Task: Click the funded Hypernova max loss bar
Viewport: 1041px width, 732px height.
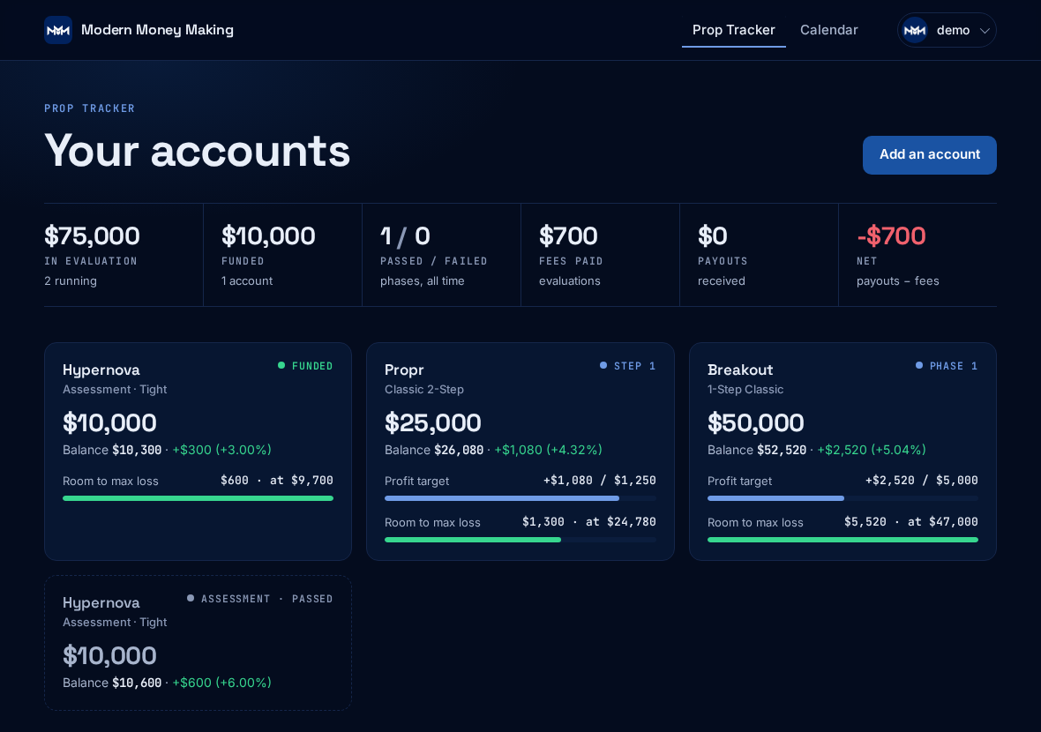Action: click(198, 497)
